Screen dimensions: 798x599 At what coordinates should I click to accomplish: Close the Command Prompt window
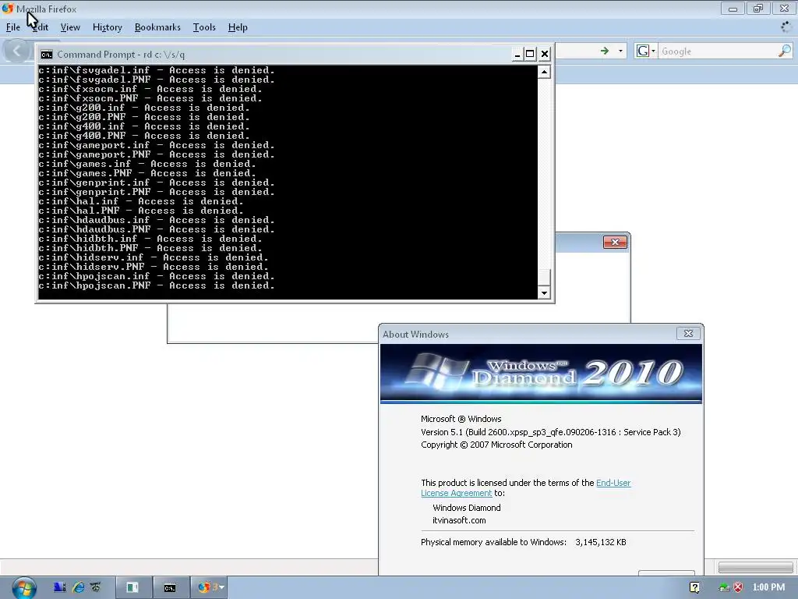(x=545, y=54)
